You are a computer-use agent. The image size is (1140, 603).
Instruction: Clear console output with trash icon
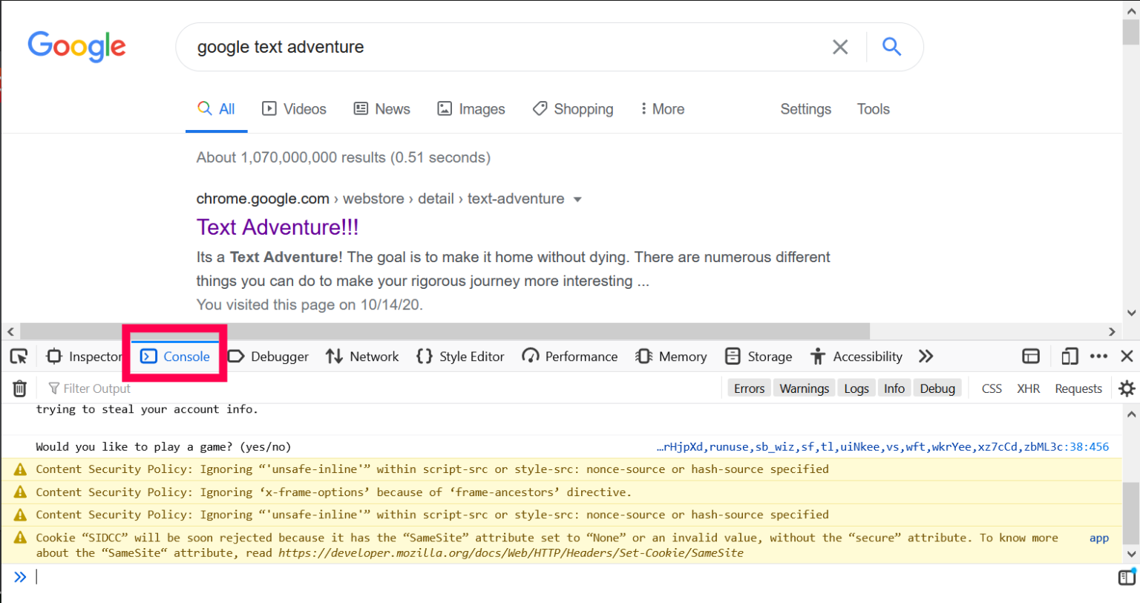tap(20, 388)
